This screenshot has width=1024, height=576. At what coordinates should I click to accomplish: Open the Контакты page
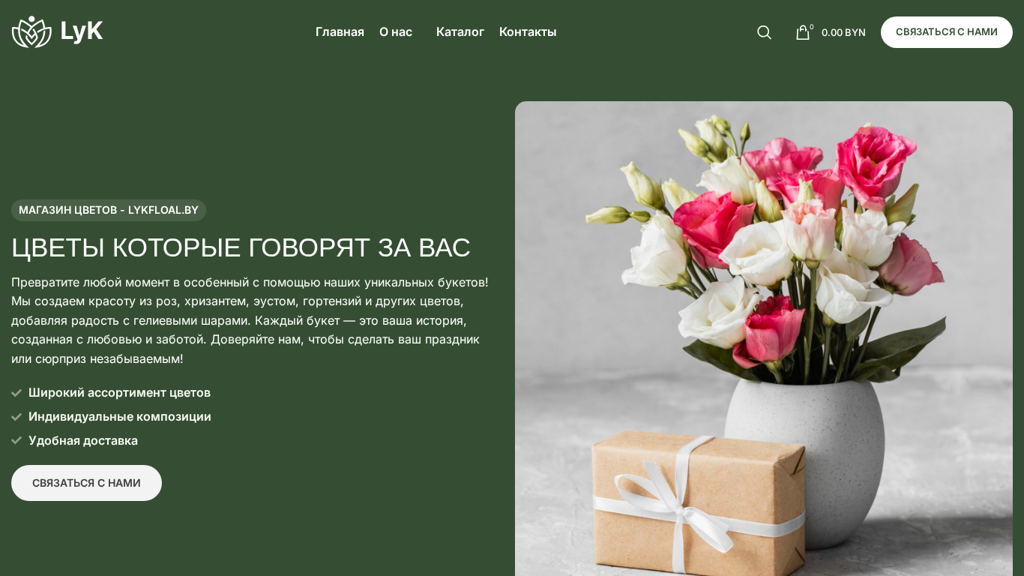[x=528, y=31]
